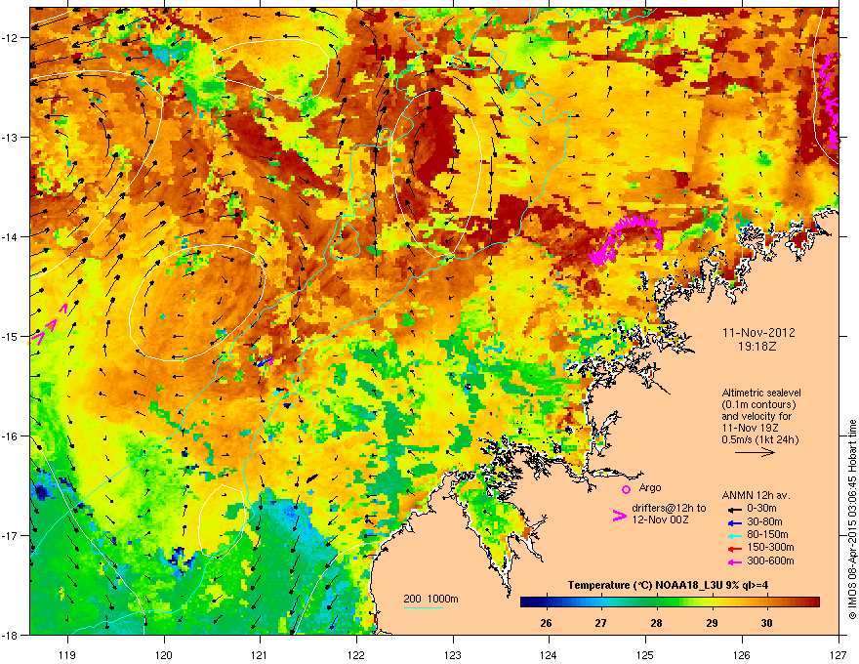Screen dimensions: 859x664
Task: Click the cyan 80-150m arrow legend icon
Action: pos(733,535)
